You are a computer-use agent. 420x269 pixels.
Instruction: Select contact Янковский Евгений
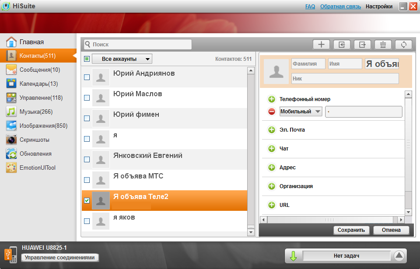point(164,159)
